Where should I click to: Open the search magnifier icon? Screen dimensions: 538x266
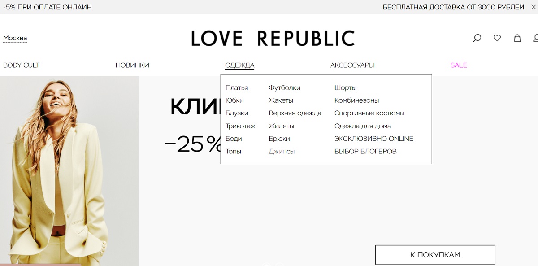477,38
